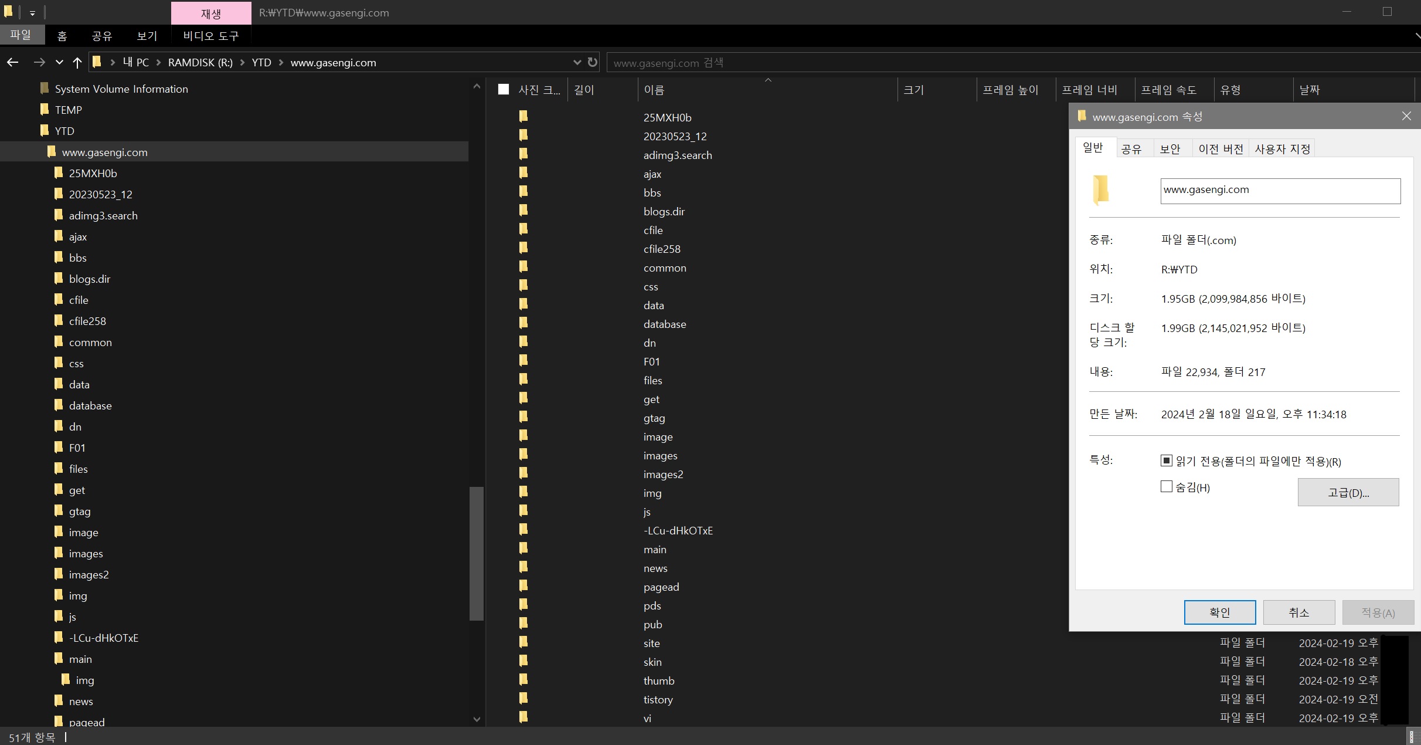Click folder icon of skin in file list
This screenshot has width=1421, height=745.
[x=523, y=661]
